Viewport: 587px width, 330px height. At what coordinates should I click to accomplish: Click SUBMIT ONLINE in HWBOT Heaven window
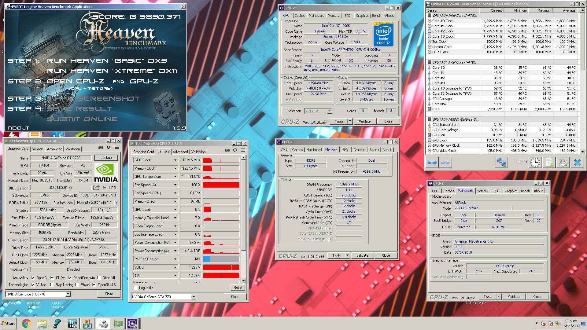point(82,119)
